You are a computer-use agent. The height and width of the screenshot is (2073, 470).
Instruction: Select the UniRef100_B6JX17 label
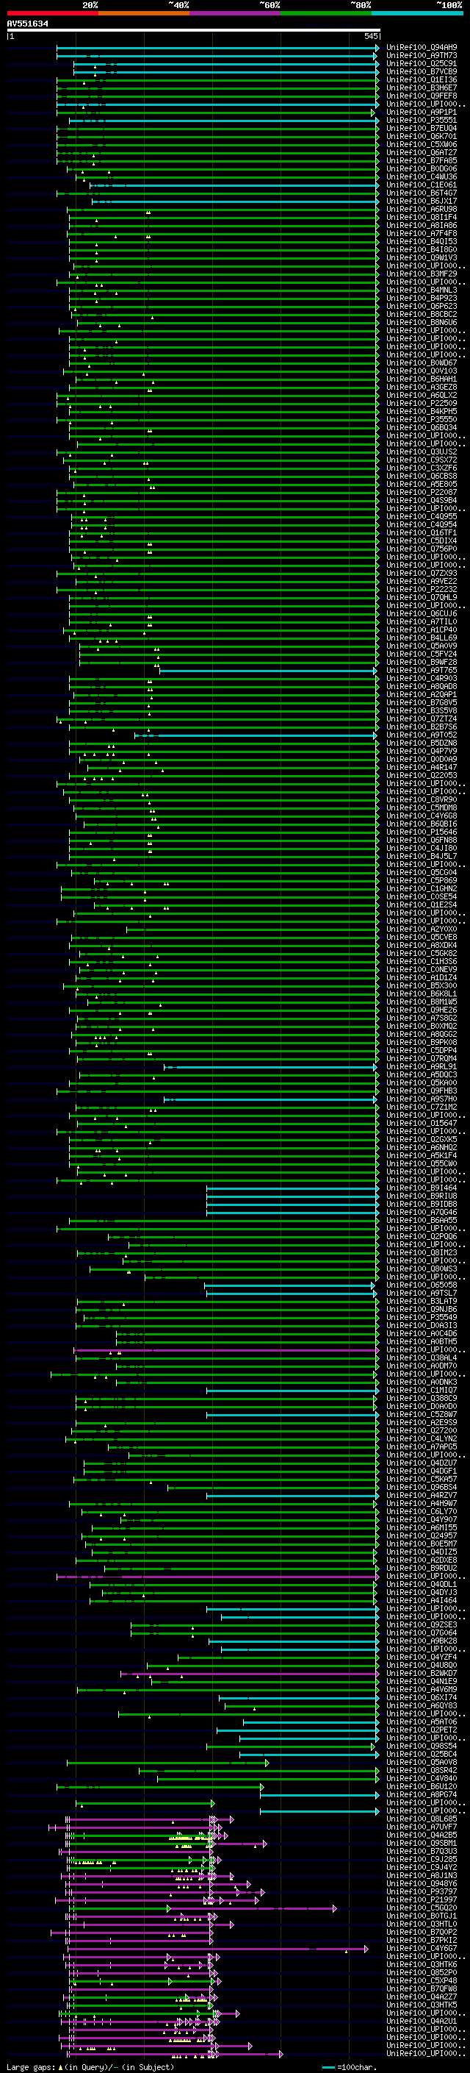pyautogui.click(x=422, y=201)
